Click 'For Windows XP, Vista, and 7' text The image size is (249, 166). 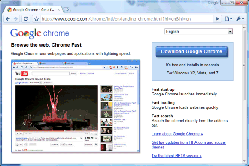click(192, 73)
